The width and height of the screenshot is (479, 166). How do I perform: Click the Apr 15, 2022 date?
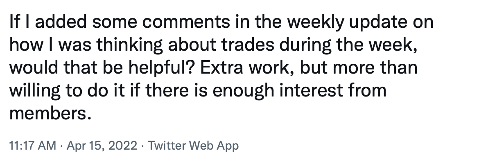[102, 146]
